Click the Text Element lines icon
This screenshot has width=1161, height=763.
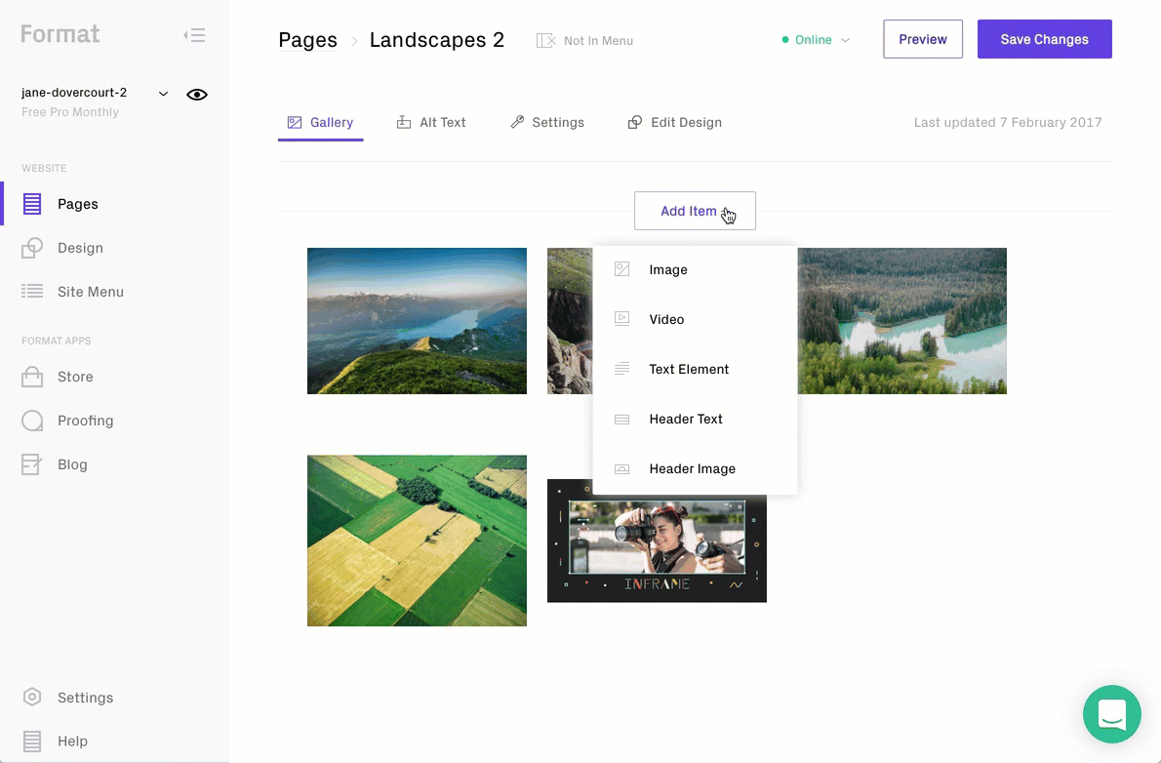pyautogui.click(x=622, y=369)
